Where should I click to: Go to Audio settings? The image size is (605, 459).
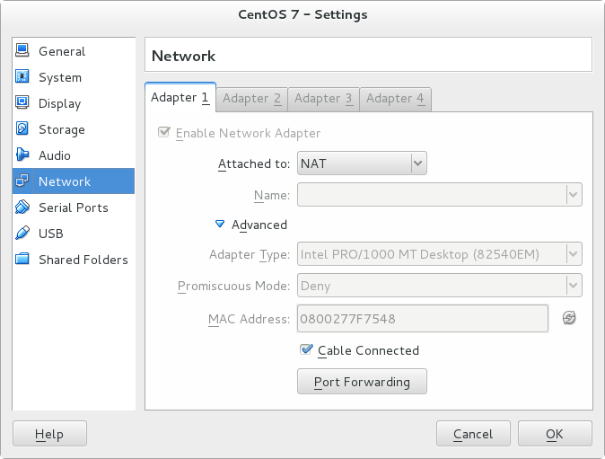point(74,155)
